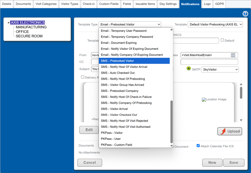Click the Location Image placeholder

(214, 99)
